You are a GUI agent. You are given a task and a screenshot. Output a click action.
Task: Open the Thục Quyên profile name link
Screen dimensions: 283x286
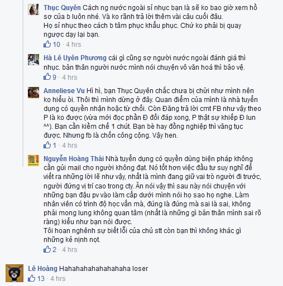(x=62, y=8)
